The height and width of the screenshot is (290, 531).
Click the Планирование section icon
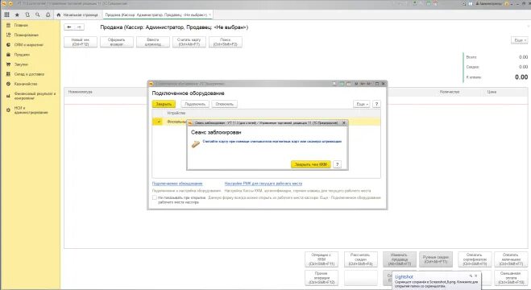coord(9,35)
